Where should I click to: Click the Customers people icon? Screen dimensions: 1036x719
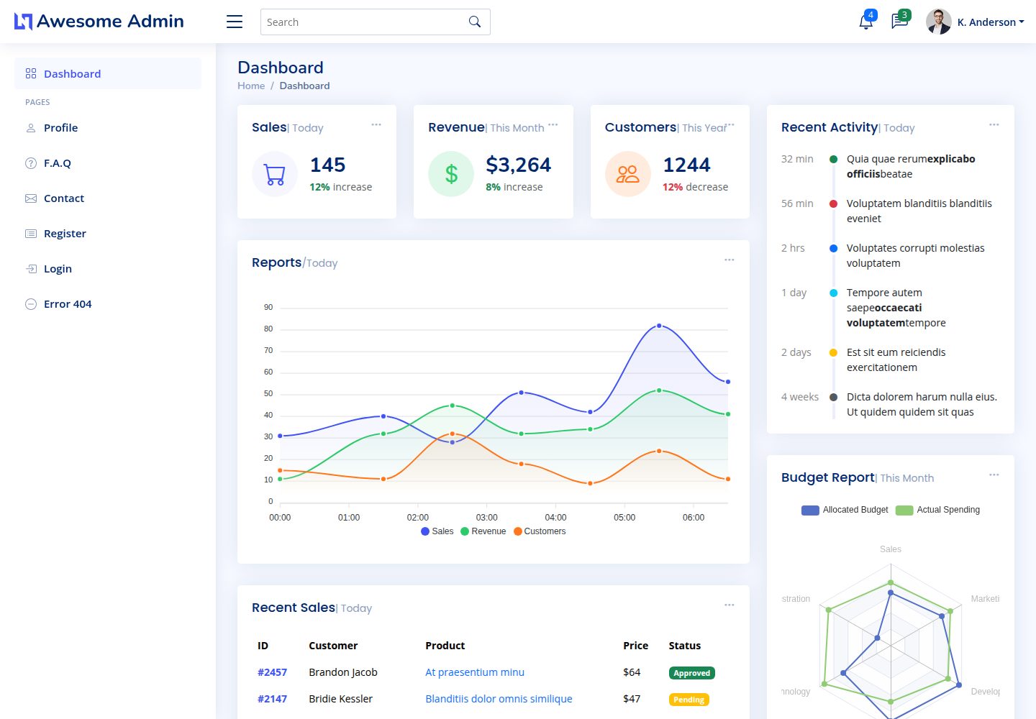(x=628, y=174)
